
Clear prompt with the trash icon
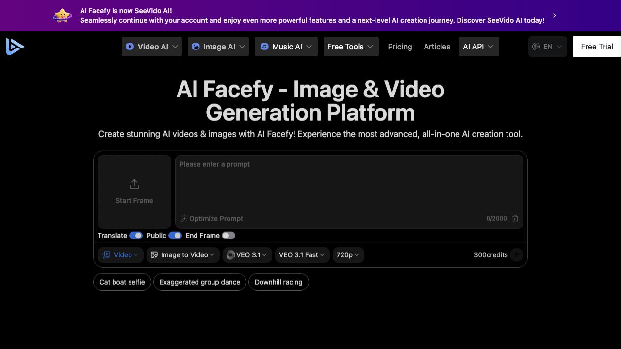coord(515,219)
